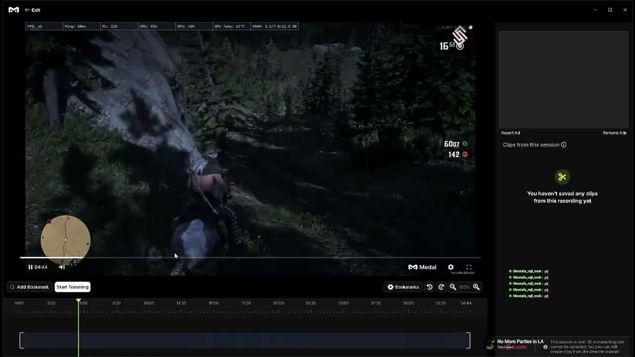Click the video progress bar
635x357 pixels.
click(250, 258)
